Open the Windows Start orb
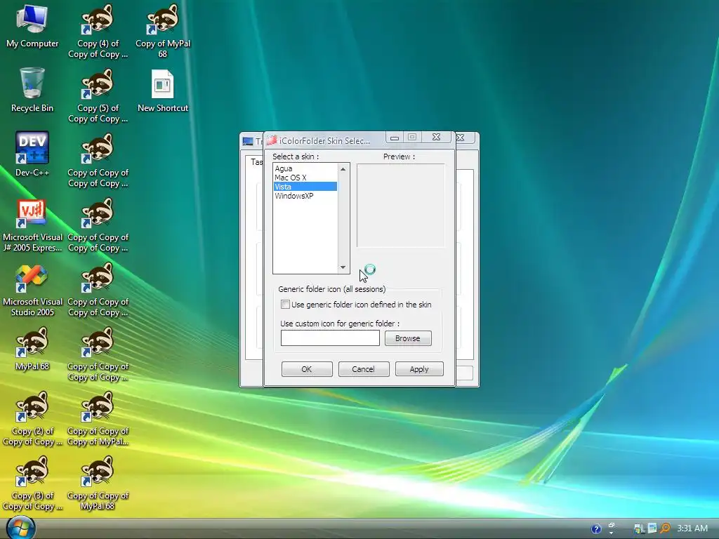The image size is (719, 539). (x=20, y=527)
